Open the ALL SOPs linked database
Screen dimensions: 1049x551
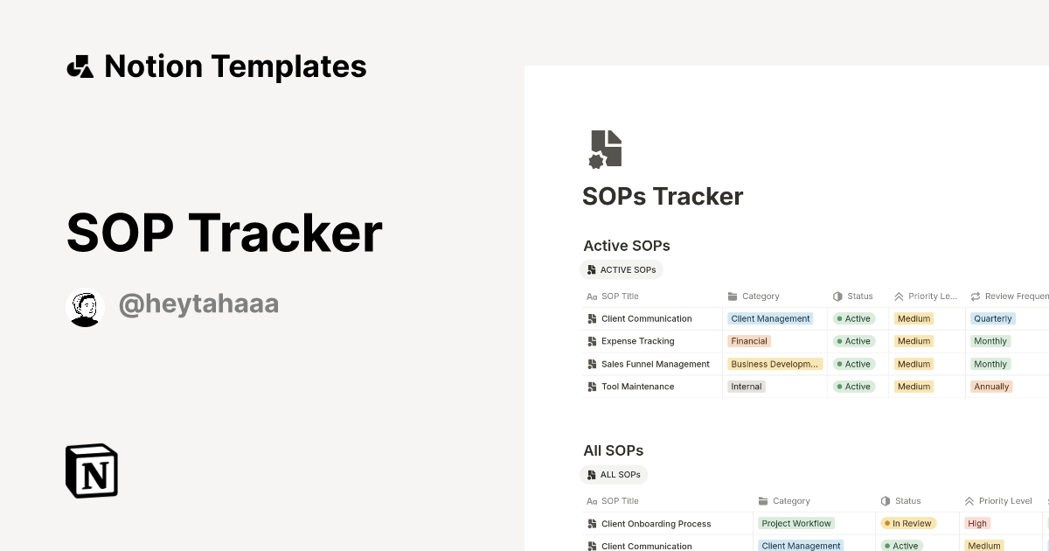(x=615, y=474)
